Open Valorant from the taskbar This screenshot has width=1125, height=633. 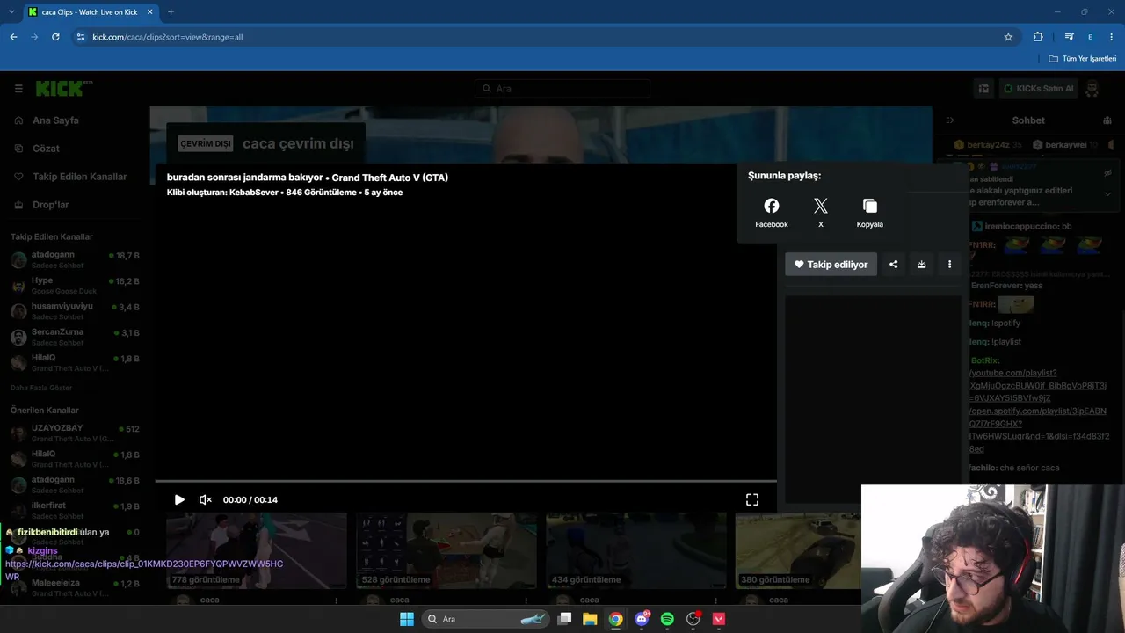pyautogui.click(x=719, y=619)
